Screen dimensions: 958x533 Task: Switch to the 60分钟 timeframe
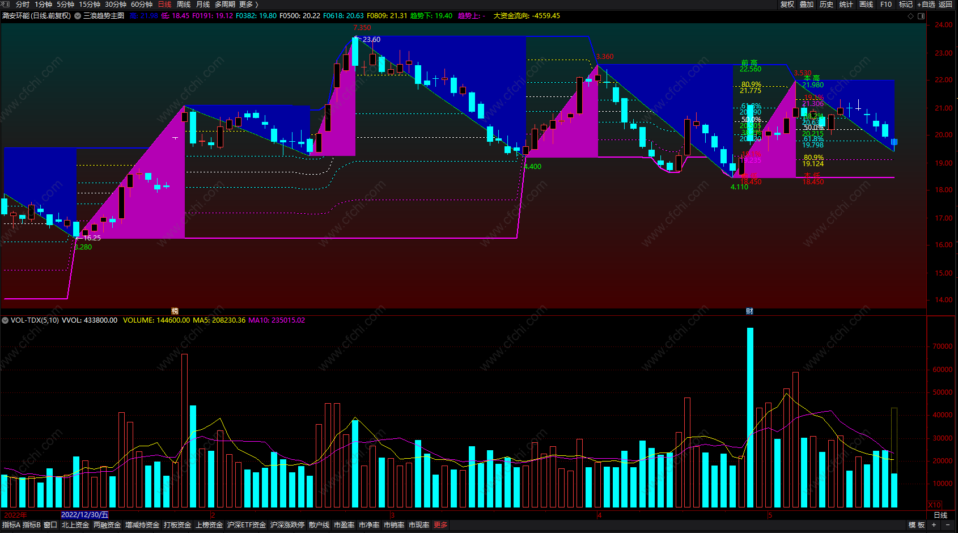[142, 5]
